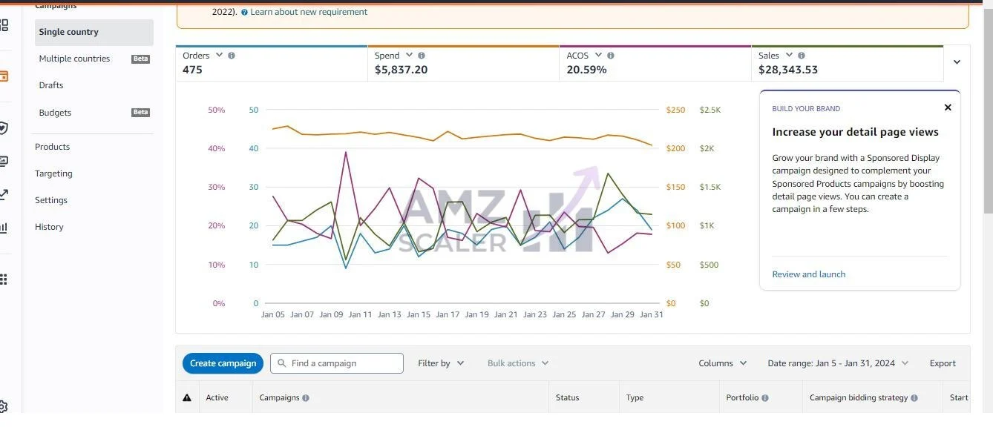Expand more metrics chevron right of Sales
Image resolution: width=993 pixels, height=430 pixels.
[957, 62]
